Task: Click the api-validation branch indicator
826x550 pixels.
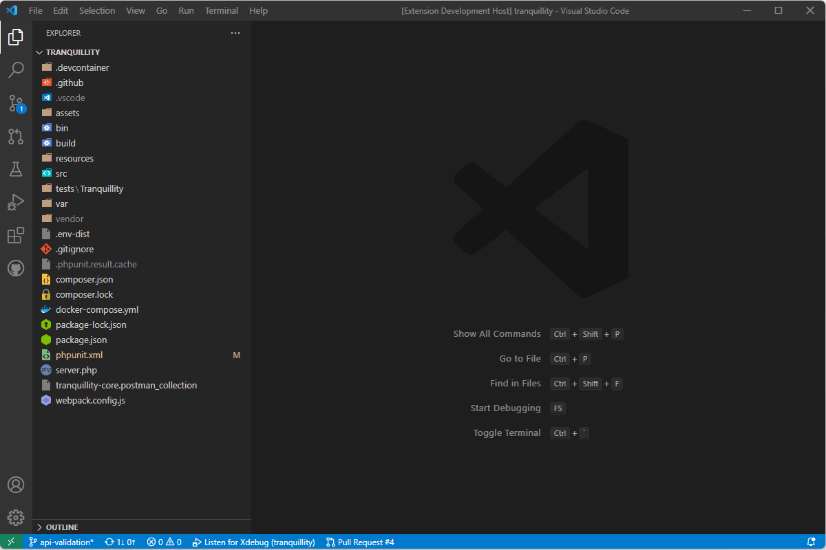Action: 61,542
